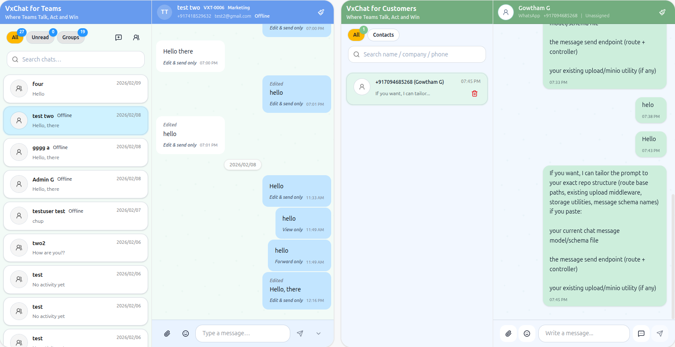Click the Type a message input
The image size is (675, 347).
243,334
